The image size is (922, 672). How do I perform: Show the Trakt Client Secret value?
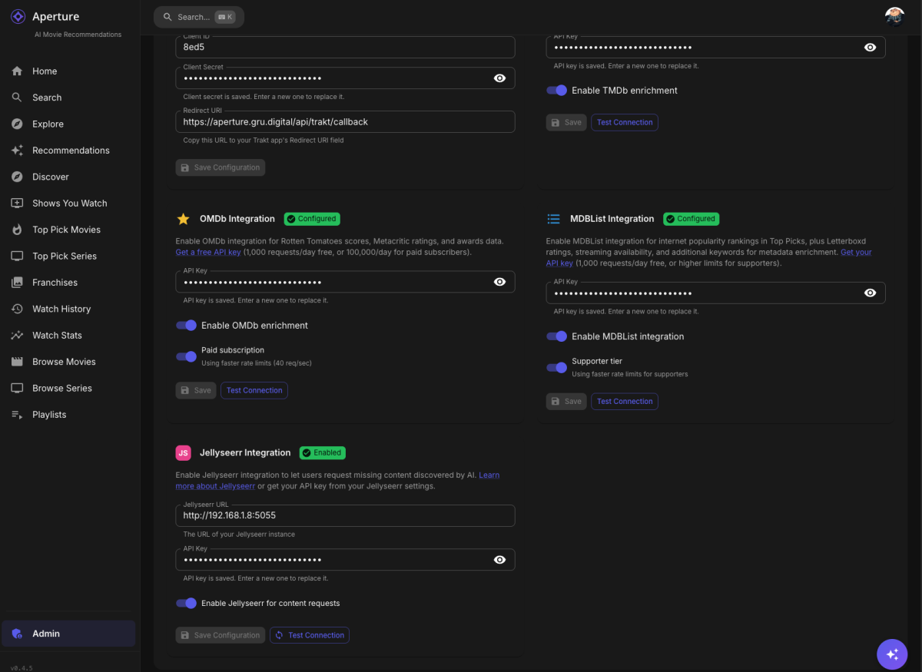point(499,78)
